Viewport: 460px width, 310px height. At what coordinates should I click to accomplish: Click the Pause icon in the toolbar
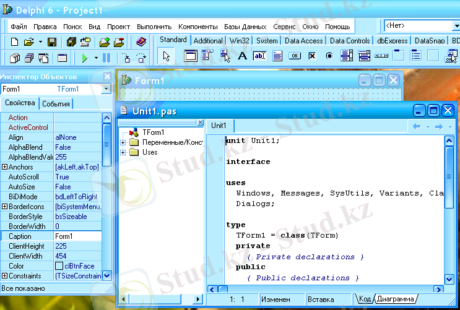click(106, 58)
